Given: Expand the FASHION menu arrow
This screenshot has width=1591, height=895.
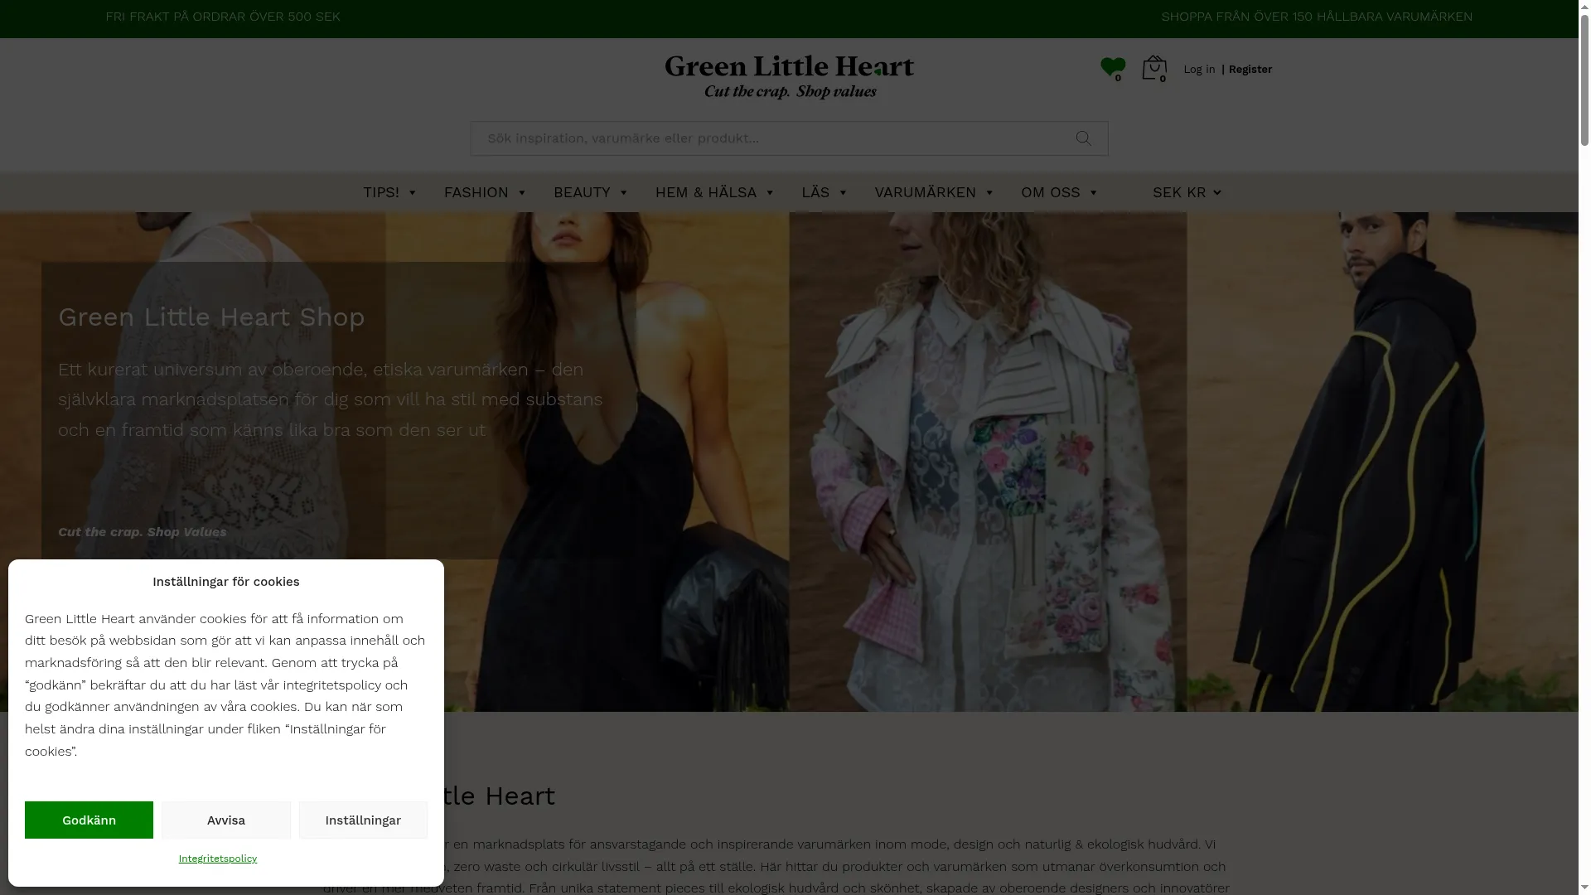Looking at the screenshot, I should [x=522, y=193].
